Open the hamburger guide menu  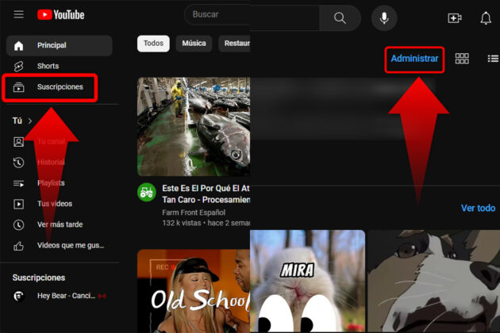18,14
